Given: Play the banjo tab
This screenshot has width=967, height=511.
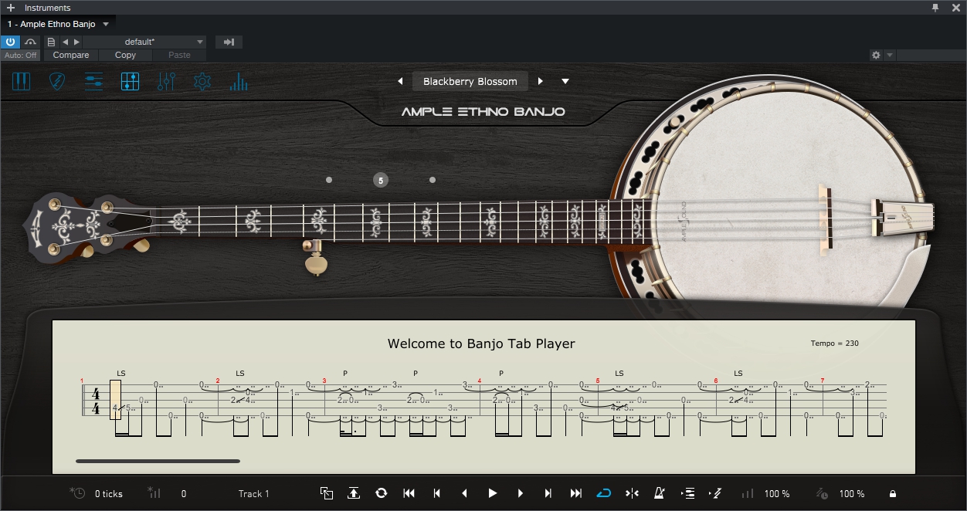Looking at the screenshot, I should pyautogui.click(x=492, y=493).
